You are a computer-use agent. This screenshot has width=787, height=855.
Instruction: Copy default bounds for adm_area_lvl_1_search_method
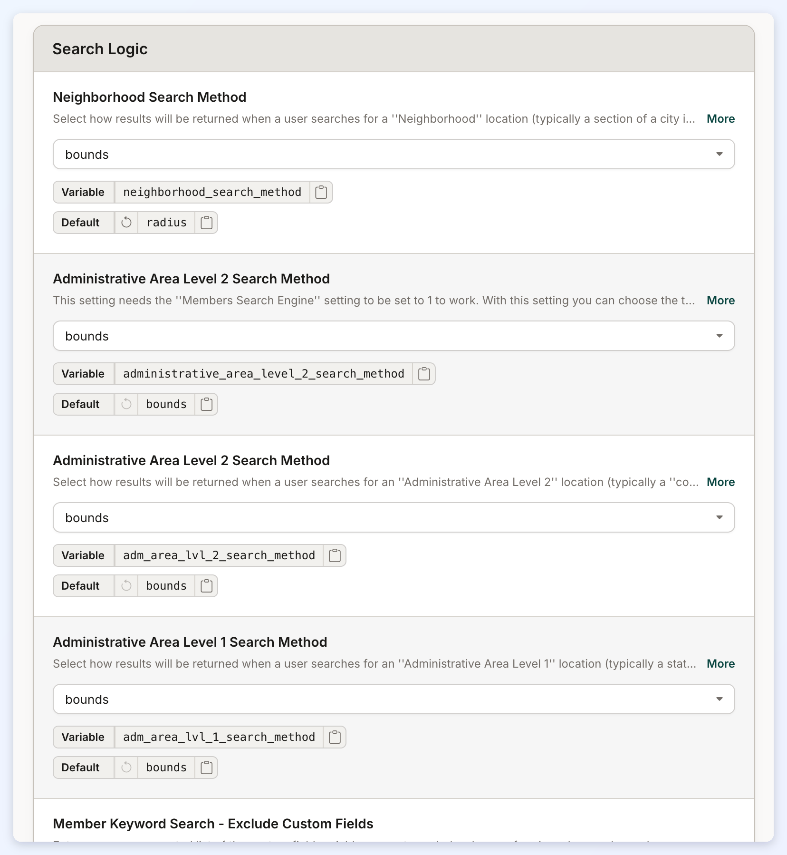(x=206, y=768)
